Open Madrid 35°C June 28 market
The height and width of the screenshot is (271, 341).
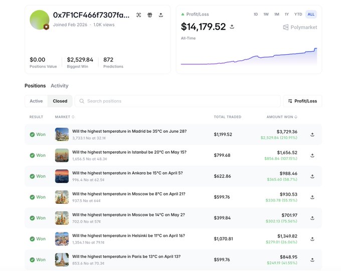tap(129, 131)
